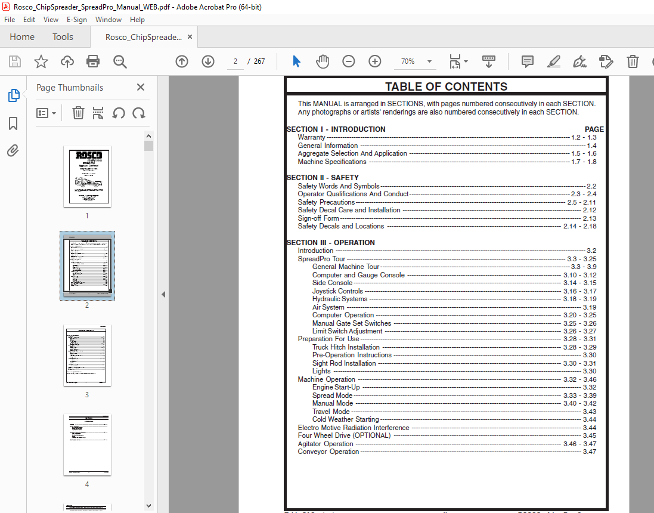This screenshot has width=654, height=513.
Task: Go to the previous page with the up arrow
Action: click(x=182, y=62)
